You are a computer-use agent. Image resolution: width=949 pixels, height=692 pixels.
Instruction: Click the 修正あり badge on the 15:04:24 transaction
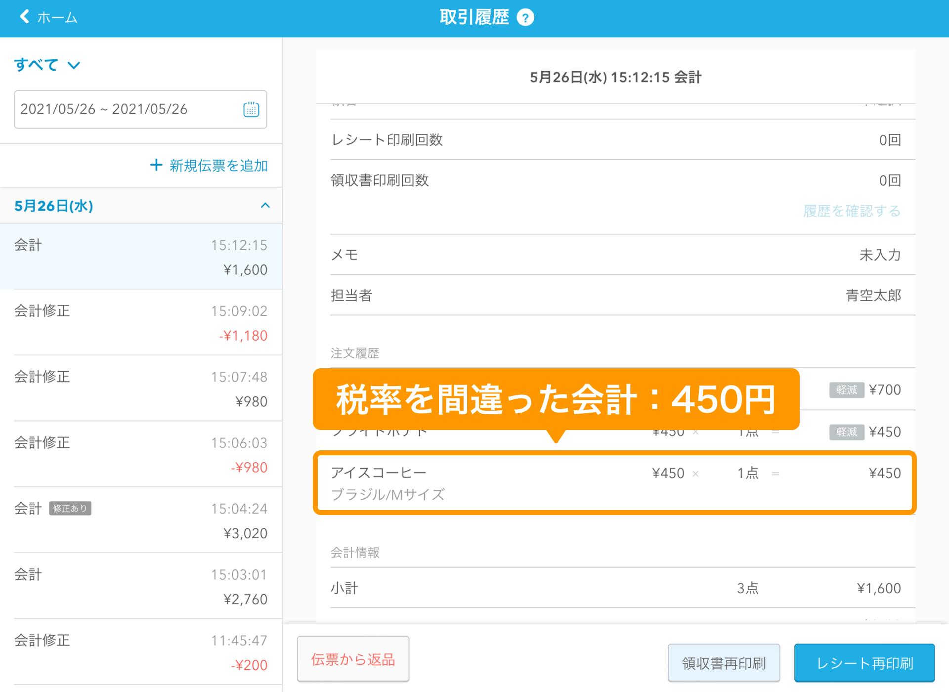click(x=70, y=508)
